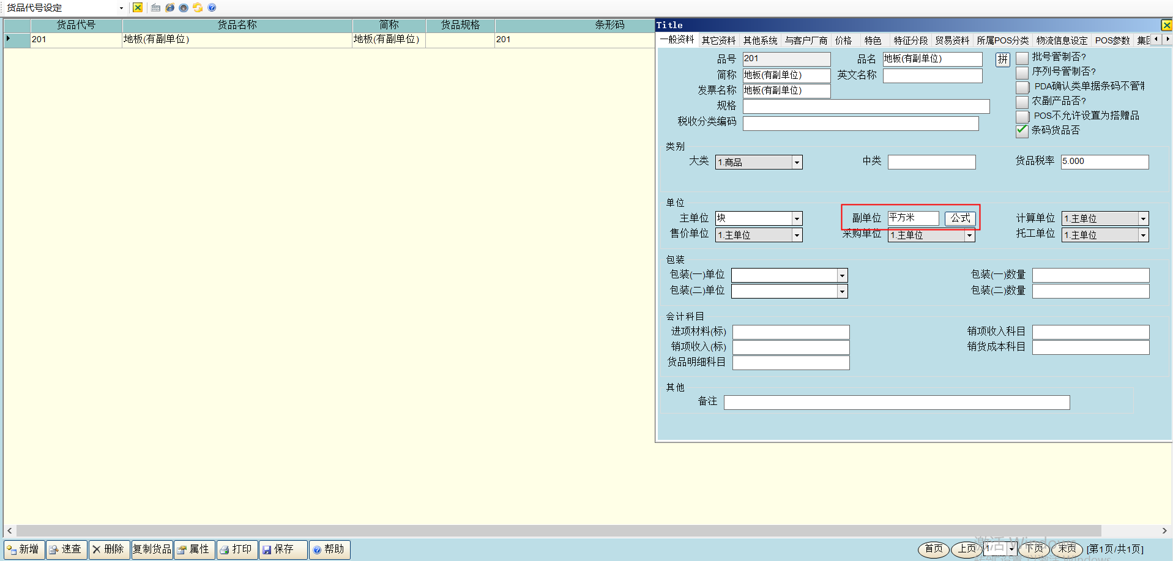
Task: Switch to the 其他系统 tab
Action: tap(761, 40)
